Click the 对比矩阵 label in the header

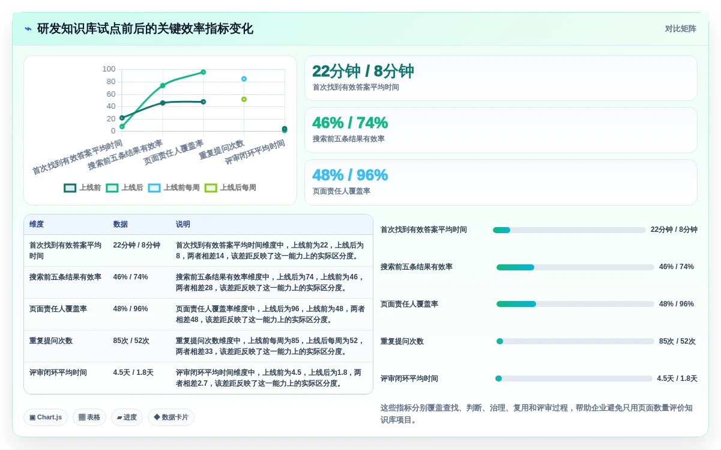coord(680,29)
